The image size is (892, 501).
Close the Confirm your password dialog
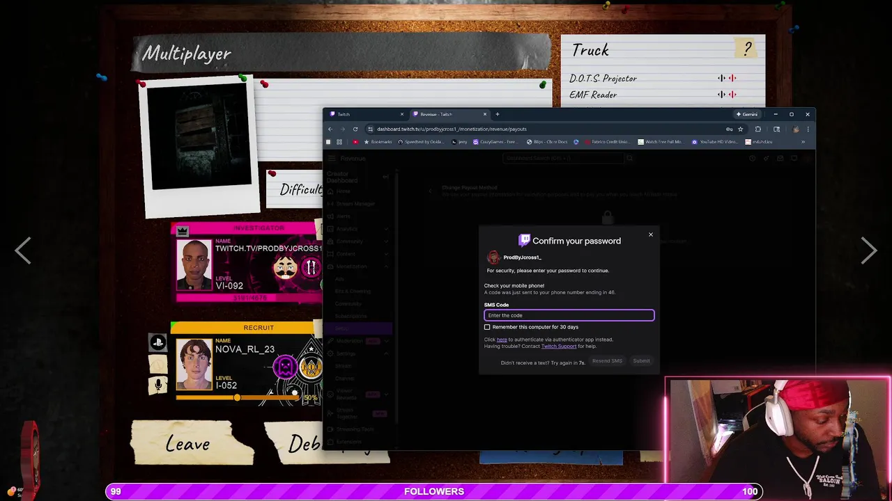(x=651, y=234)
